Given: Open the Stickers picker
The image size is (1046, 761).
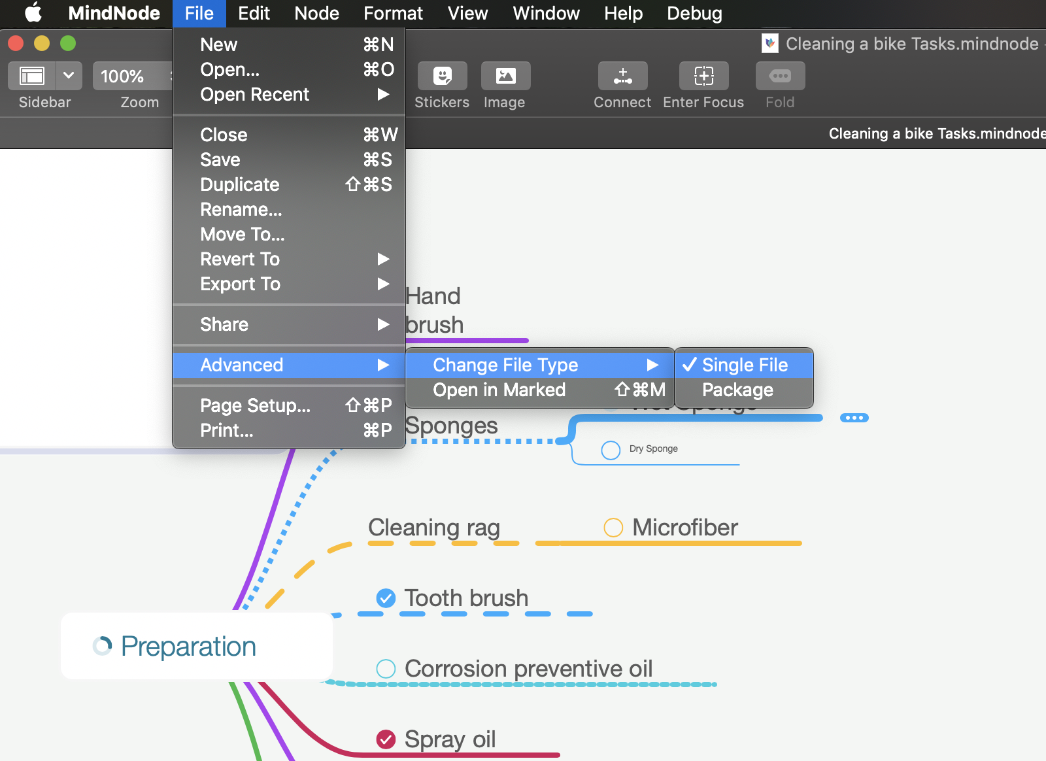Looking at the screenshot, I should [x=443, y=76].
